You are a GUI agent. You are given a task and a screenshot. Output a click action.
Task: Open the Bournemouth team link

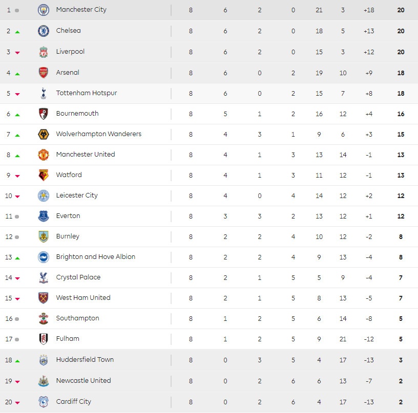coord(77,114)
